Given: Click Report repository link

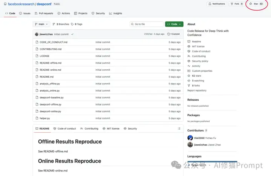Looking at the screenshot, I should coord(197,90).
